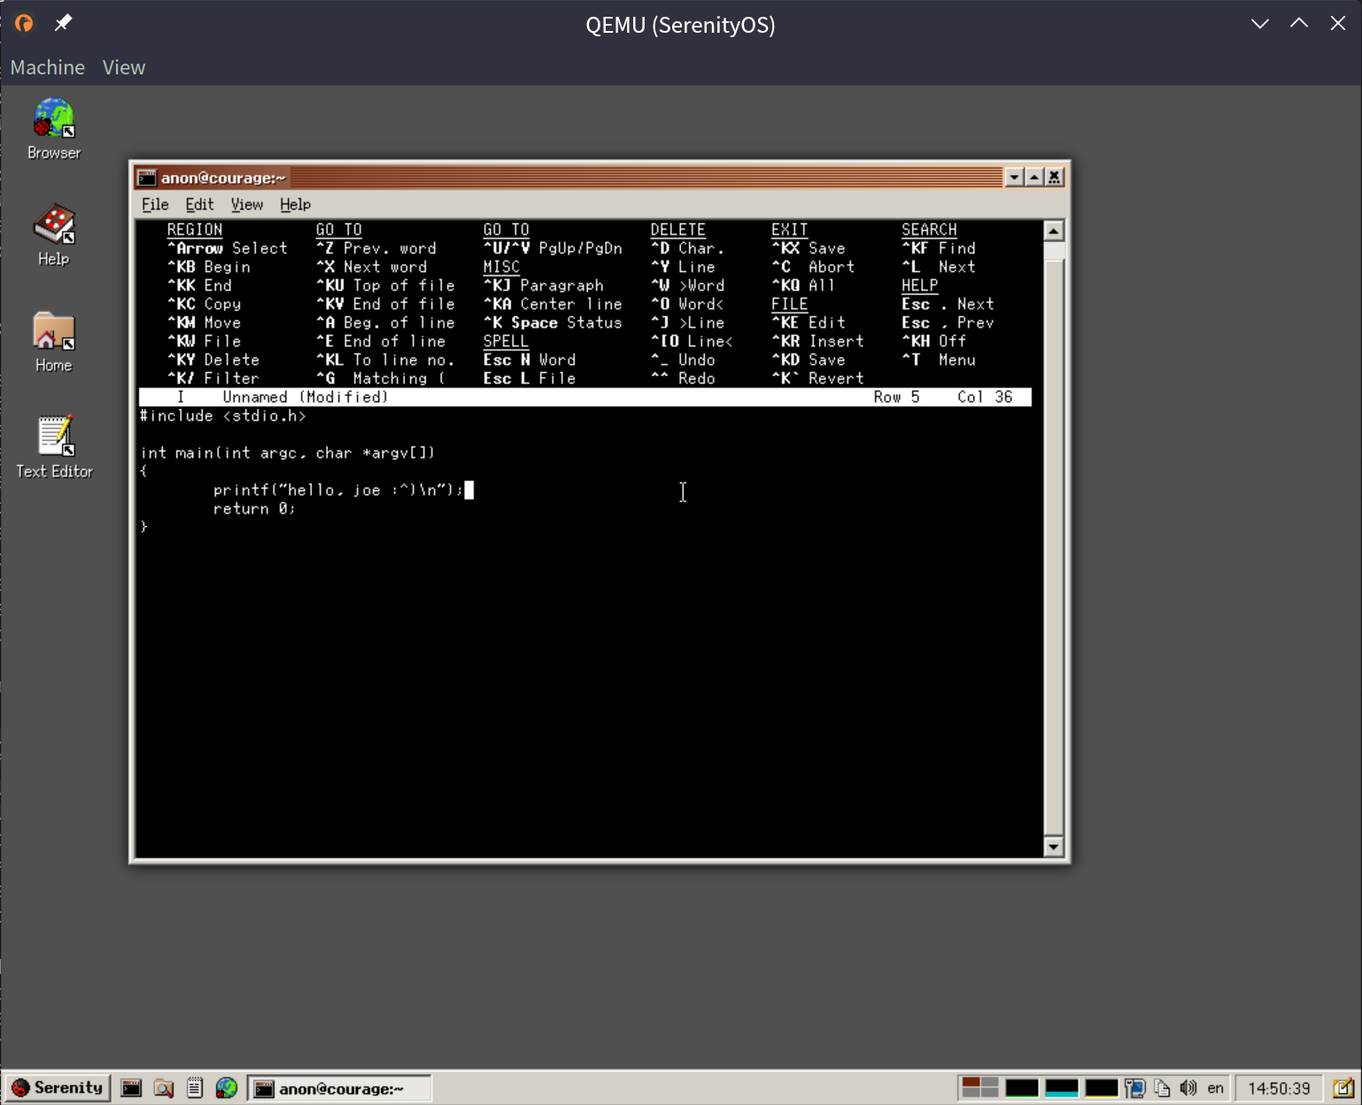
Task: Open the File menu in the terminal window
Action: [x=154, y=205]
